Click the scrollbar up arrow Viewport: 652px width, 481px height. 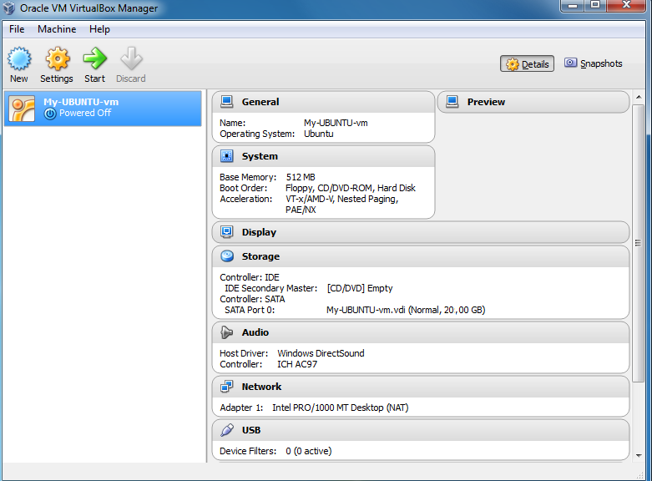coord(639,97)
